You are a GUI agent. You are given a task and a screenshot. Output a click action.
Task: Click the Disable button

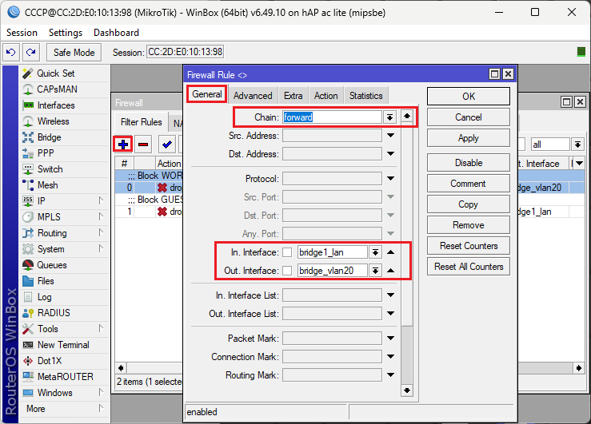click(x=469, y=163)
